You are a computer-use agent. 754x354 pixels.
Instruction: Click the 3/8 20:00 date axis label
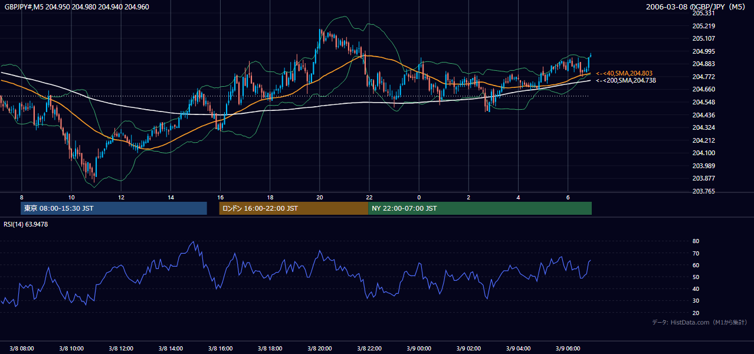(x=319, y=348)
